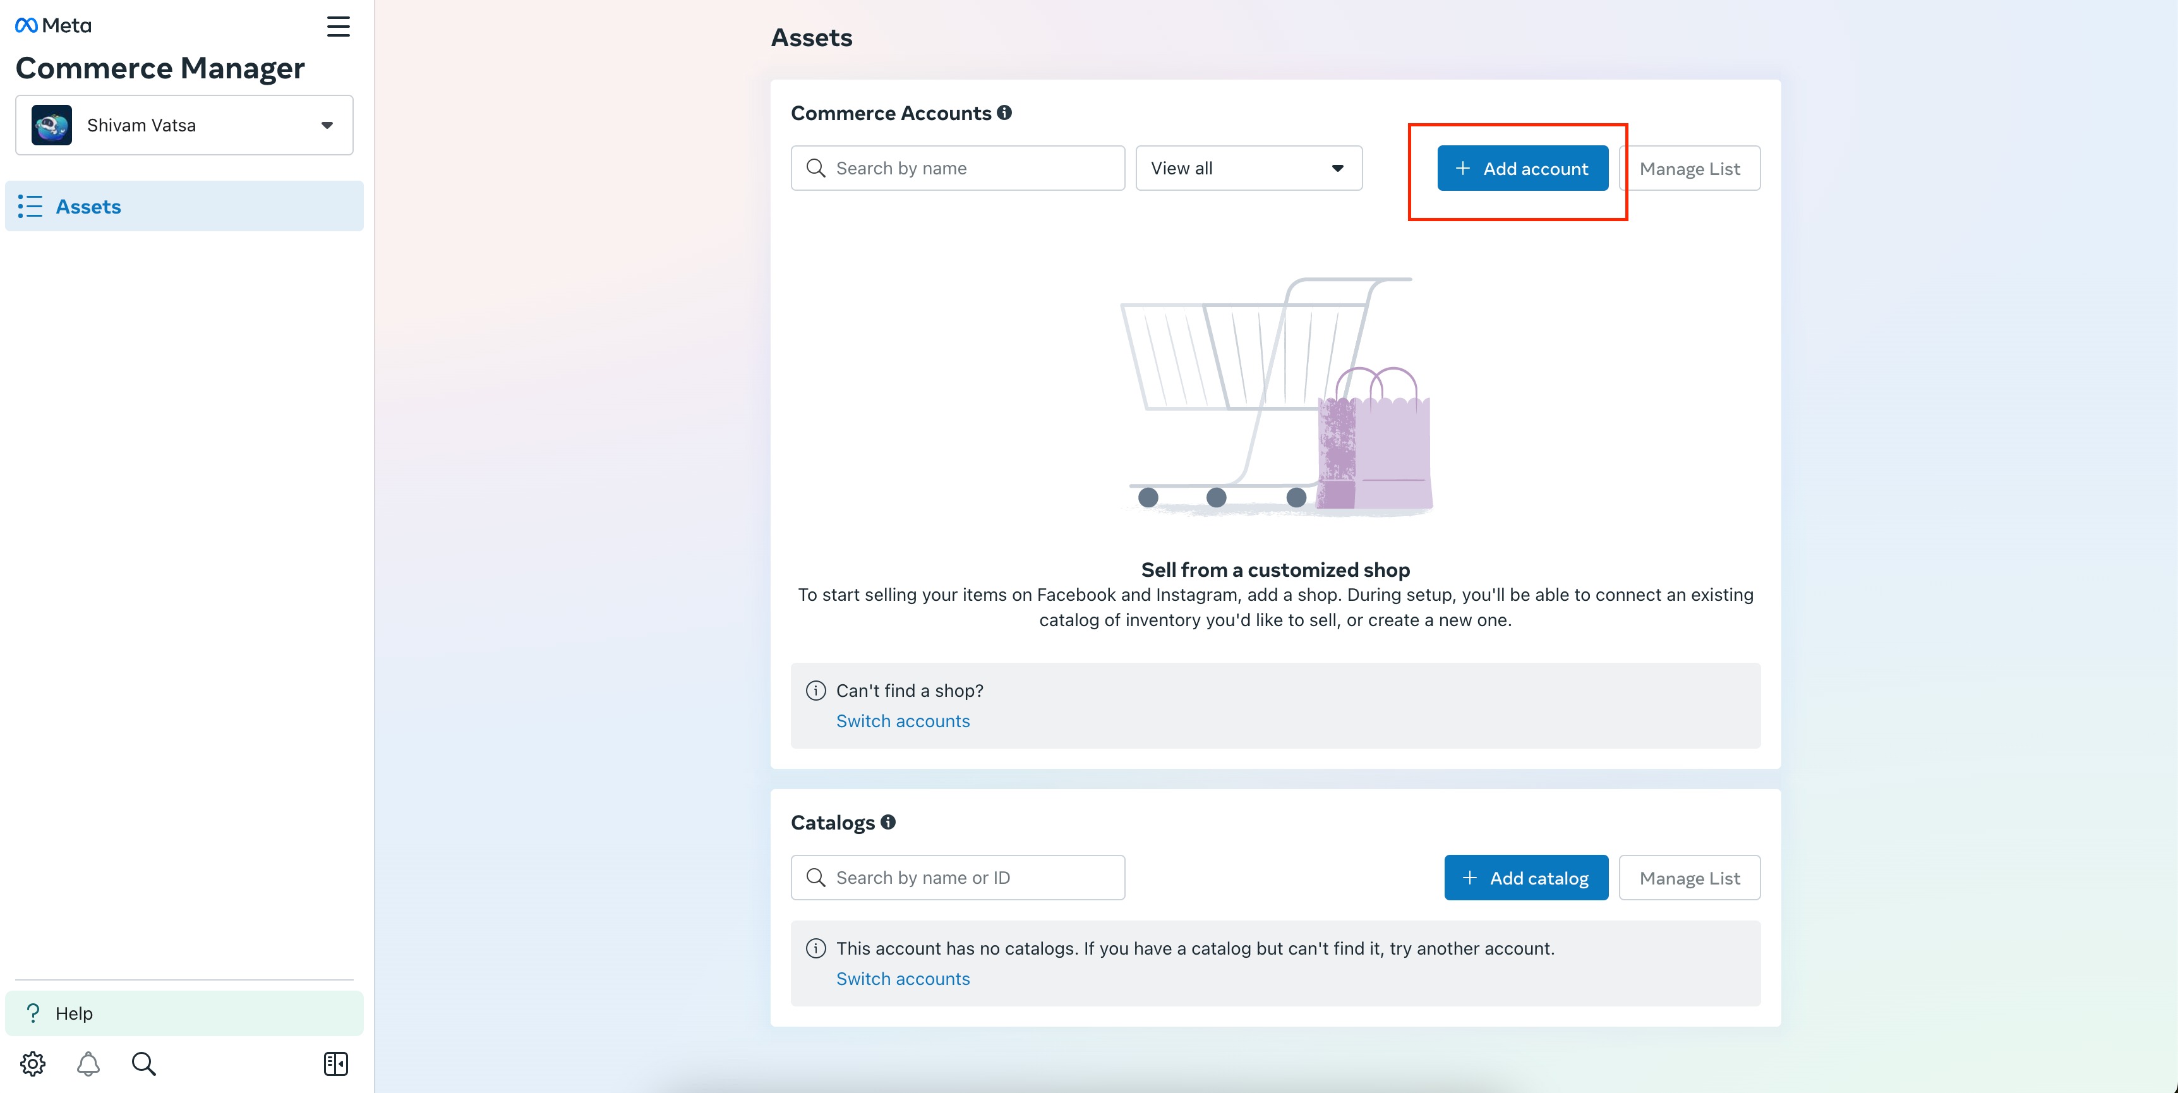
Task: Click the Add catalog button
Action: point(1526,878)
